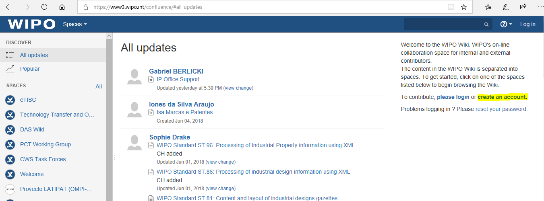Go to browser home page

62,7
